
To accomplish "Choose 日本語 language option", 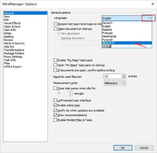I will pos(127,46).
